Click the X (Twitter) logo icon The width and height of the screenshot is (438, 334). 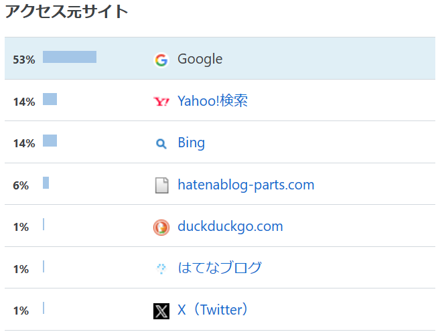161,311
